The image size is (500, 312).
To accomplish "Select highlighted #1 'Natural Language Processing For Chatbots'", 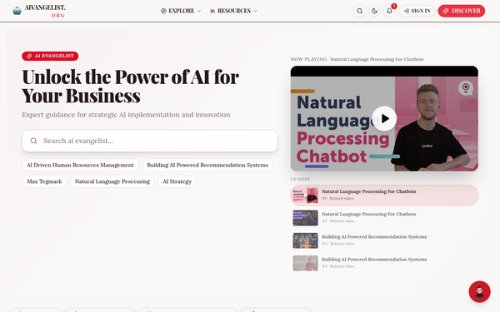I will 384,196.
